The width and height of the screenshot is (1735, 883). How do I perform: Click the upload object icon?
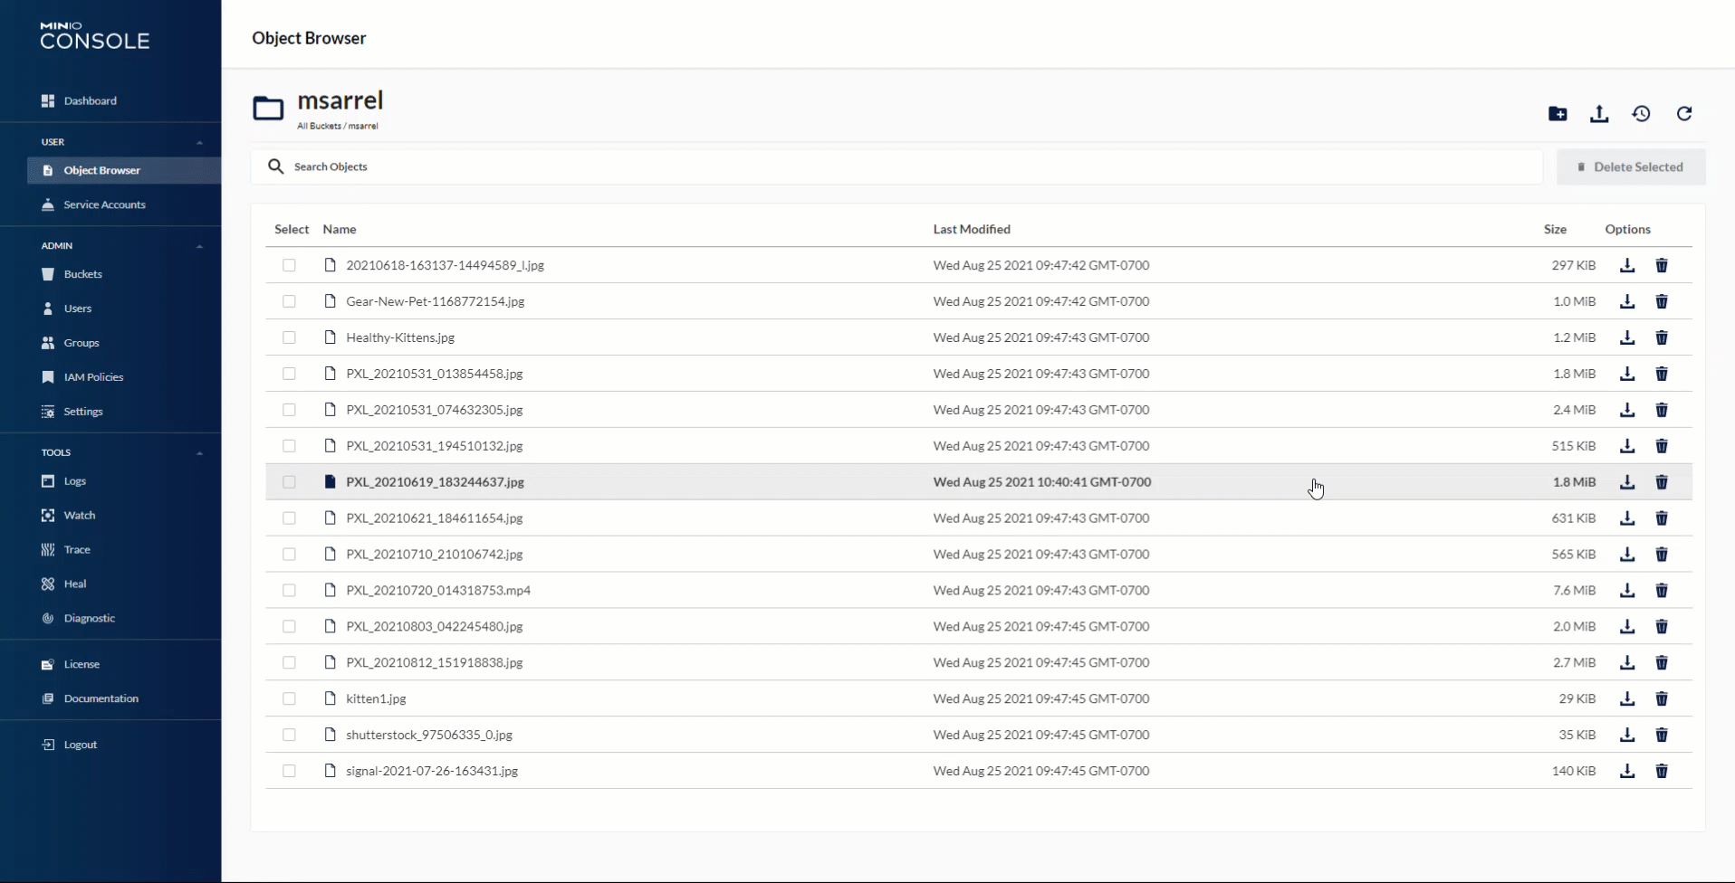[x=1599, y=114]
